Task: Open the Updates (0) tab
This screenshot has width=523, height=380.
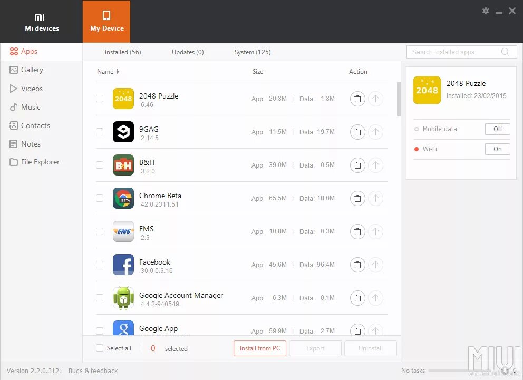Action: point(188,52)
